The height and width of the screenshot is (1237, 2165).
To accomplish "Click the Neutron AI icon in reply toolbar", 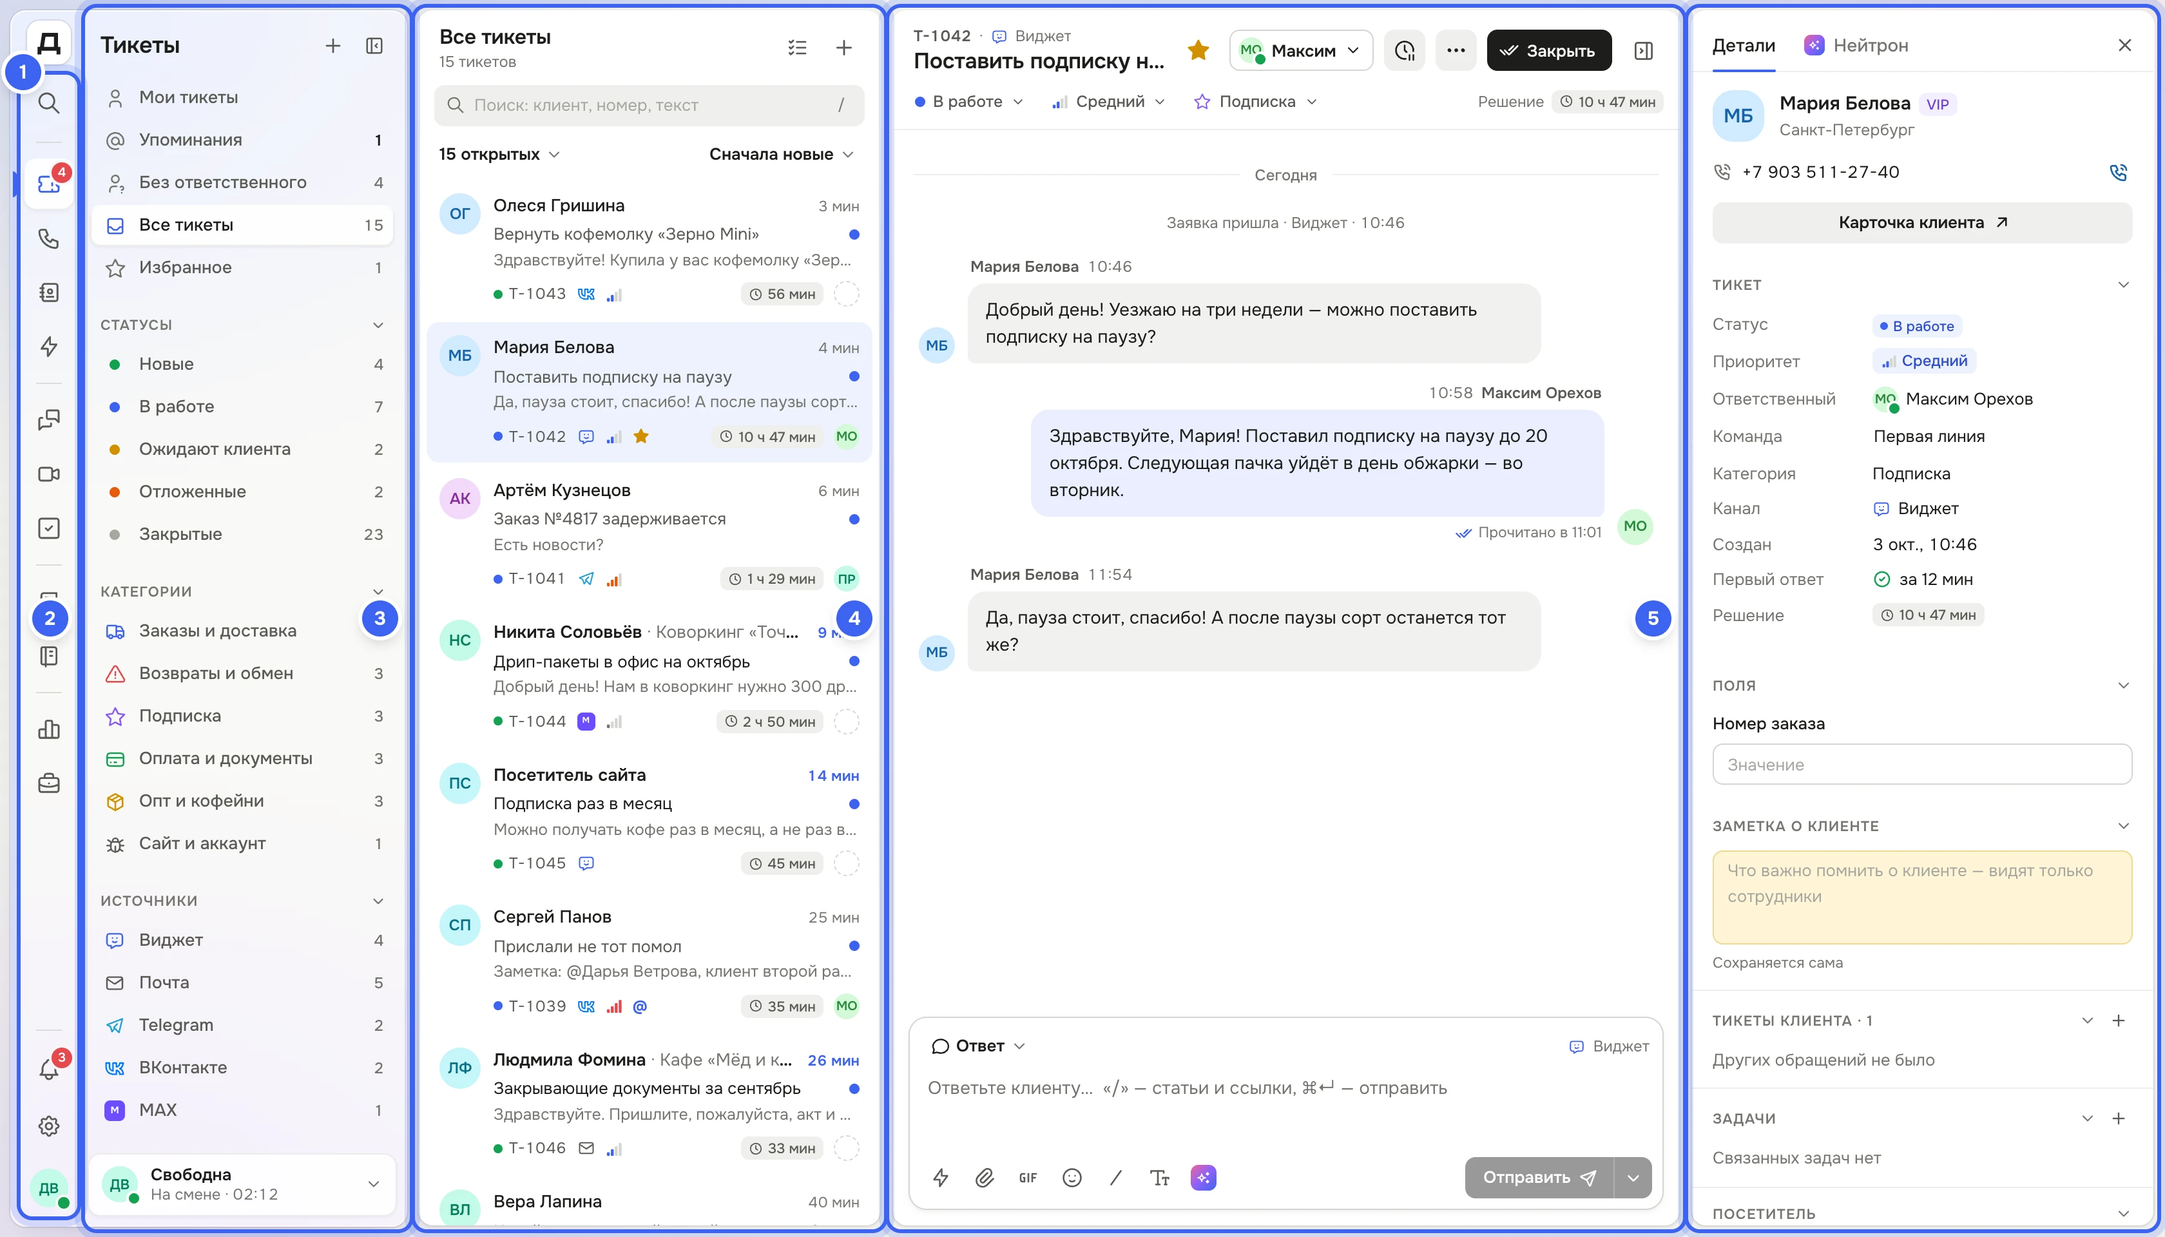I will coord(1203,1178).
